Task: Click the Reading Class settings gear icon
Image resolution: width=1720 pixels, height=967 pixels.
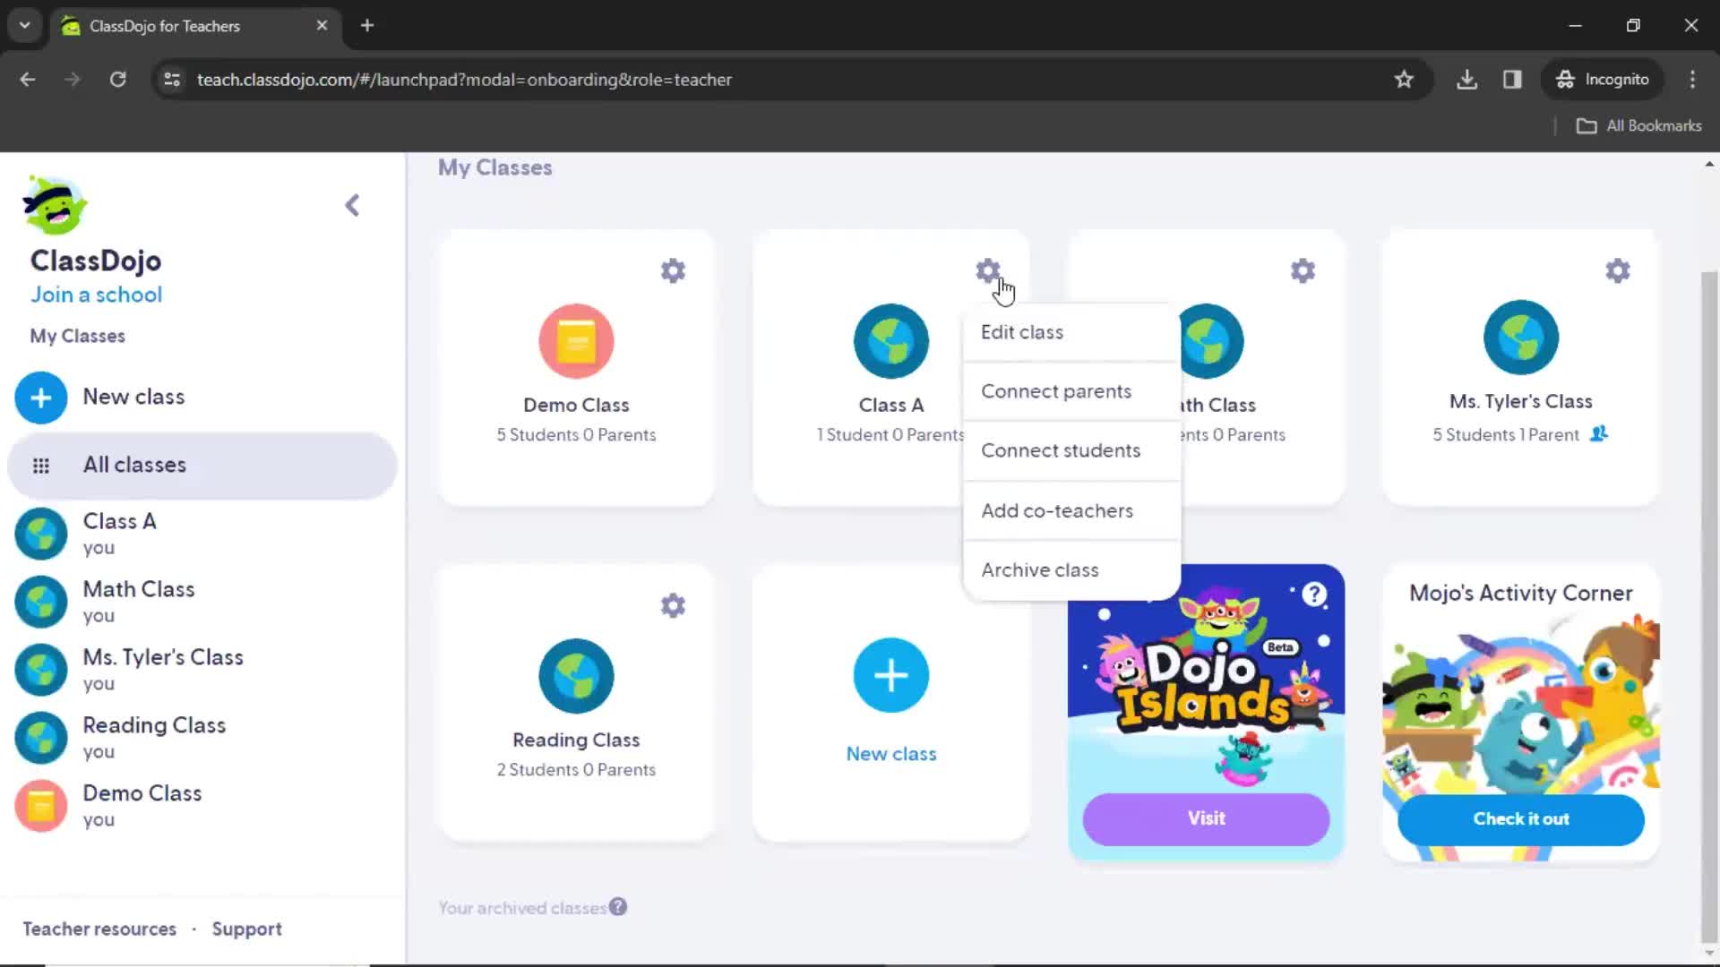Action: pyautogui.click(x=672, y=604)
